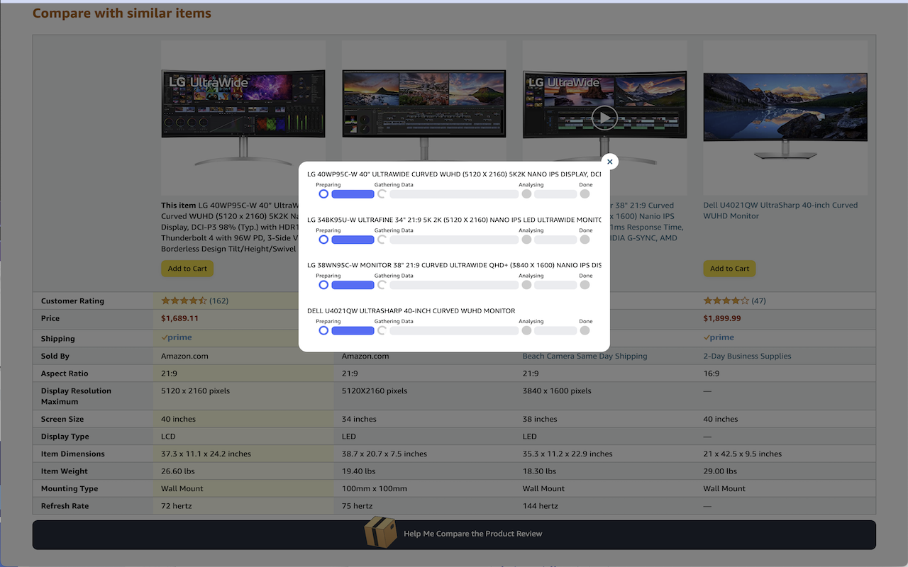
Task: Click the Gathering Data spinner for LG 38WN95C-W
Action: (x=381, y=284)
